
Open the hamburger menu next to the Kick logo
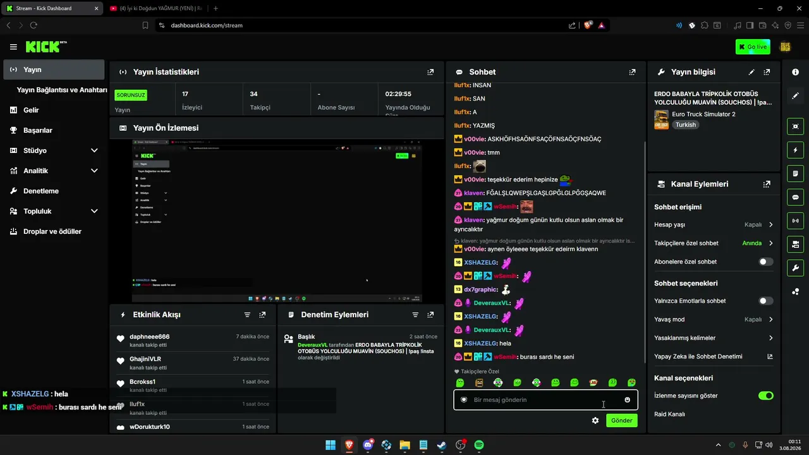pyautogui.click(x=13, y=47)
